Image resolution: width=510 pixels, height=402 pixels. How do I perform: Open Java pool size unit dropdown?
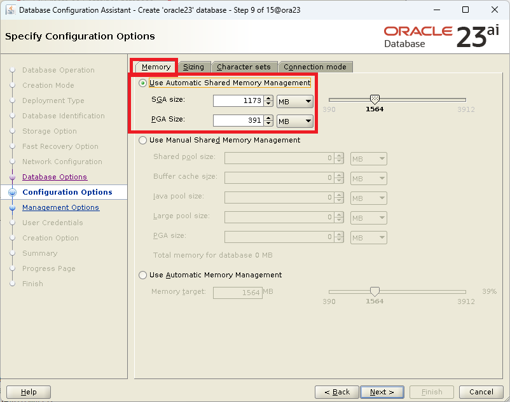[369, 198]
